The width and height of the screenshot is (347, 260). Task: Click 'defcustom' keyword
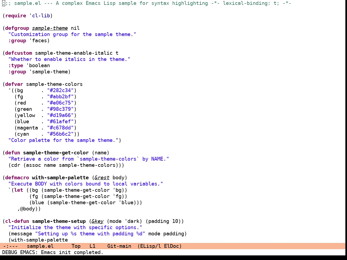click(x=18, y=53)
